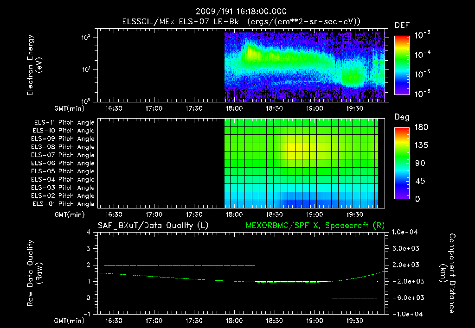Click the electron energy spectrogram image
Viewport: 475px width, 328px height.
pos(304,67)
